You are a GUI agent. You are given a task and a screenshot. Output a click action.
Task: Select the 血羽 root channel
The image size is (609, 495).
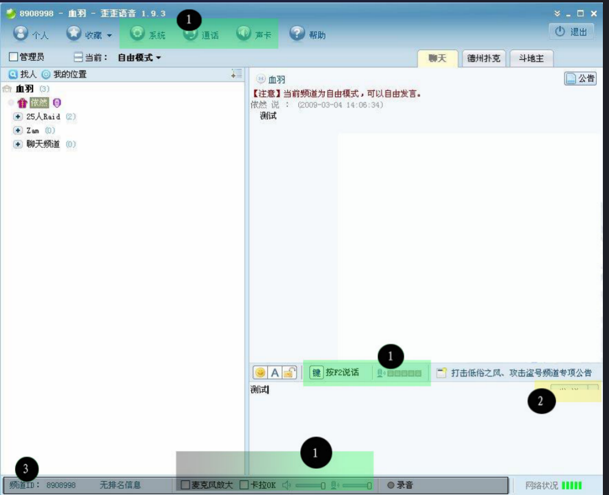24,89
